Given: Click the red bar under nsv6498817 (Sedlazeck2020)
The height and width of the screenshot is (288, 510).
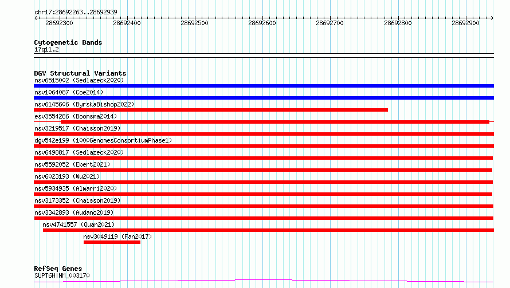Looking at the screenshot, I should pos(263,158).
